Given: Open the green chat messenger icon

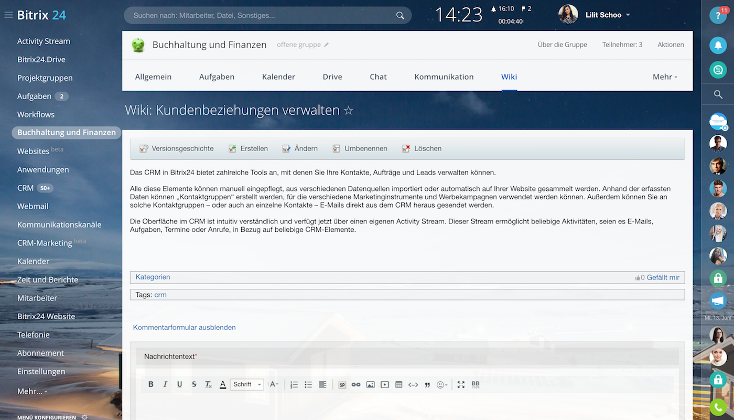Looking at the screenshot, I should click(x=718, y=69).
